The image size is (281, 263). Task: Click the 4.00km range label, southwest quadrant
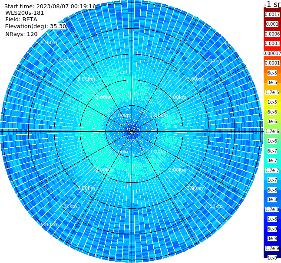[68, 206]
